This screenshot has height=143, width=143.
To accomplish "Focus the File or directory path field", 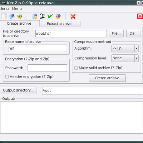I will [x=71, y=34].
